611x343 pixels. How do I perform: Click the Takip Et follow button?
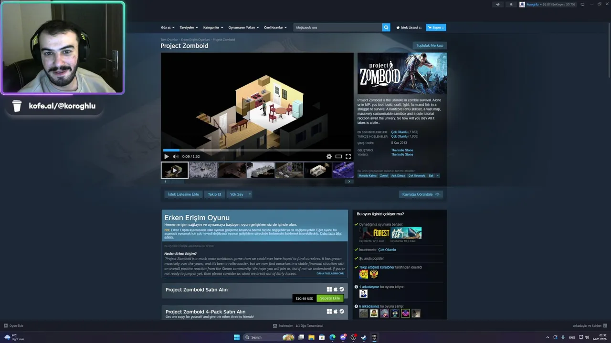click(x=214, y=194)
